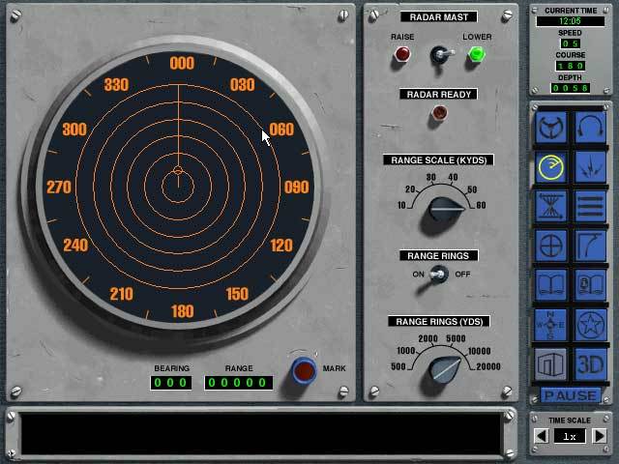
Task: Click the red RAISE indicator lamp
Action: point(402,54)
